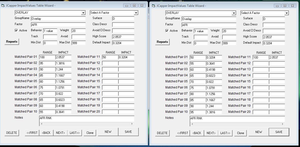Click the Max Dist field in the right window
The height and width of the screenshot is (147, 300).
pyautogui.click(x=229, y=43)
